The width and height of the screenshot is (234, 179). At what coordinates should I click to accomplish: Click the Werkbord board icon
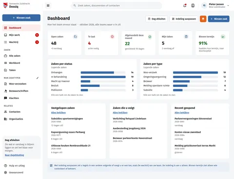[5, 63]
